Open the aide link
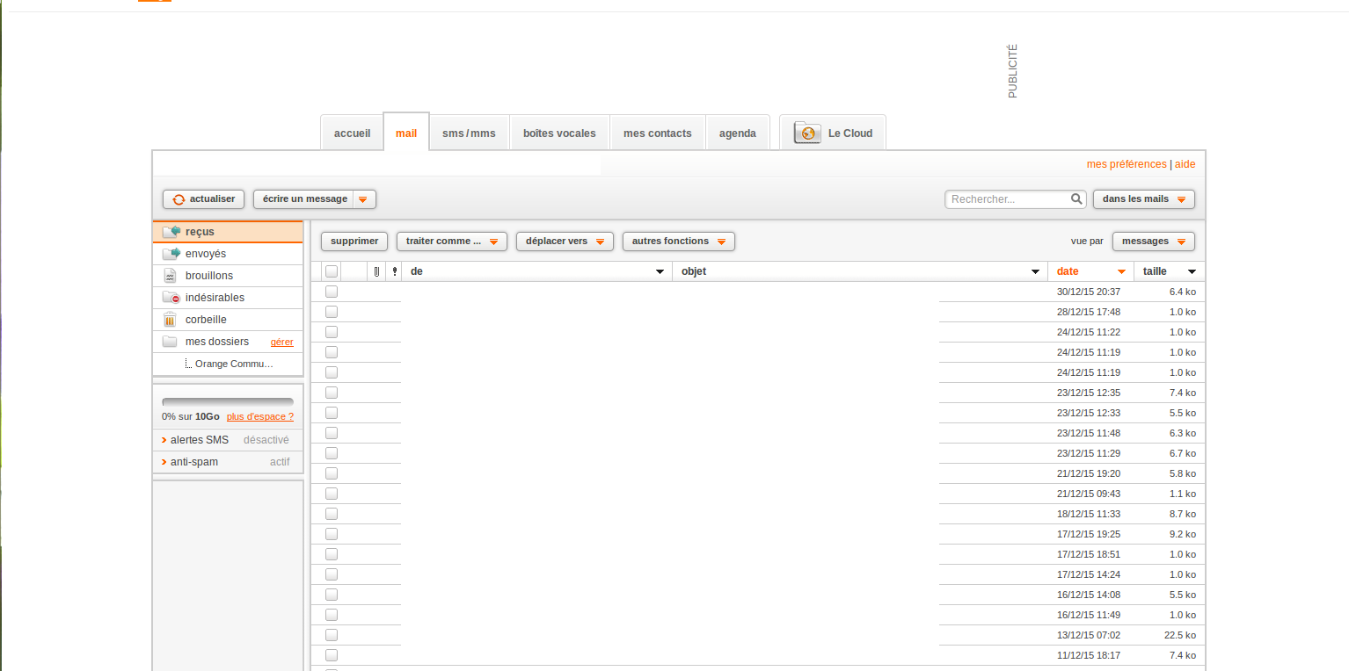 pos(1185,164)
